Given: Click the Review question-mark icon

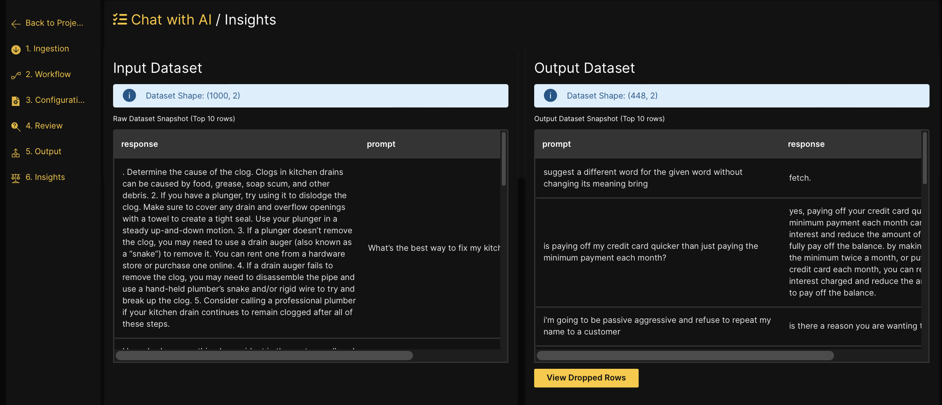Looking at the screenshot, I should (x=16, y=127).
